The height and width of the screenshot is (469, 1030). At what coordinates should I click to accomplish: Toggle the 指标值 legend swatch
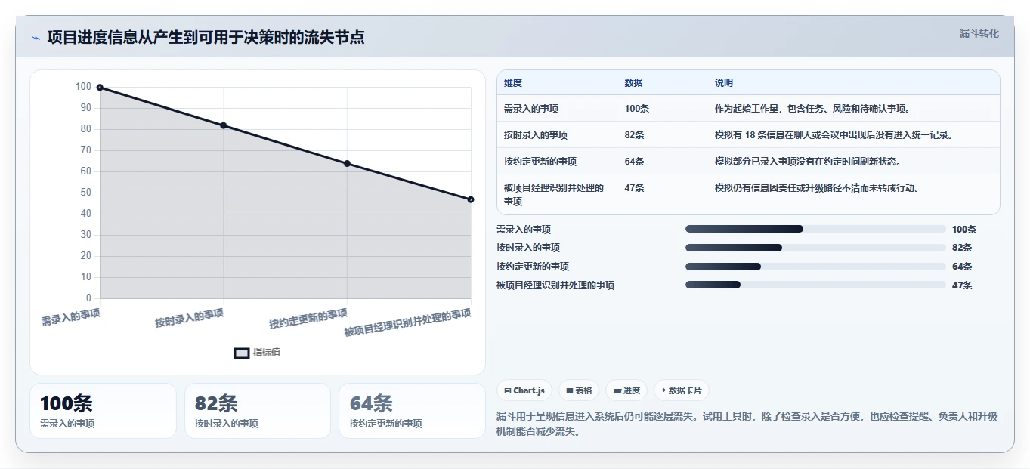pos(241,353)
